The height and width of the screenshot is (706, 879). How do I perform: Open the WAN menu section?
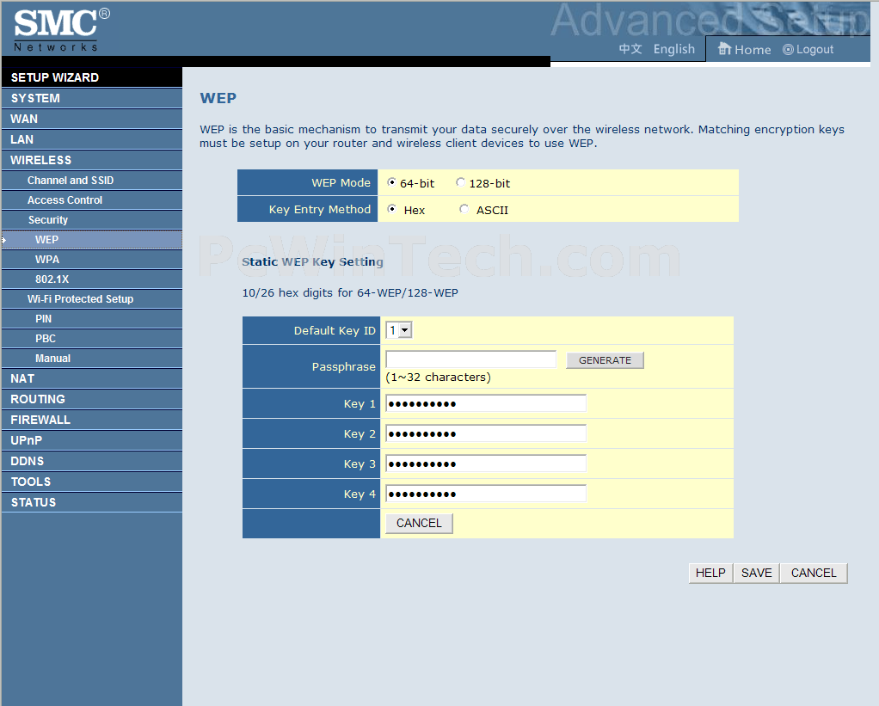coord(92,119)
